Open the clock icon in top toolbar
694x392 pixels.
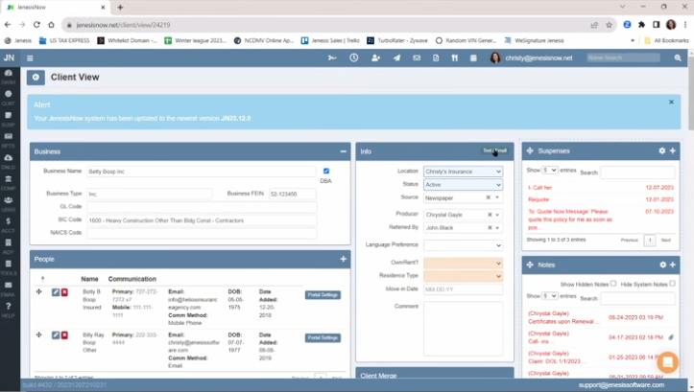pos(353,58)
